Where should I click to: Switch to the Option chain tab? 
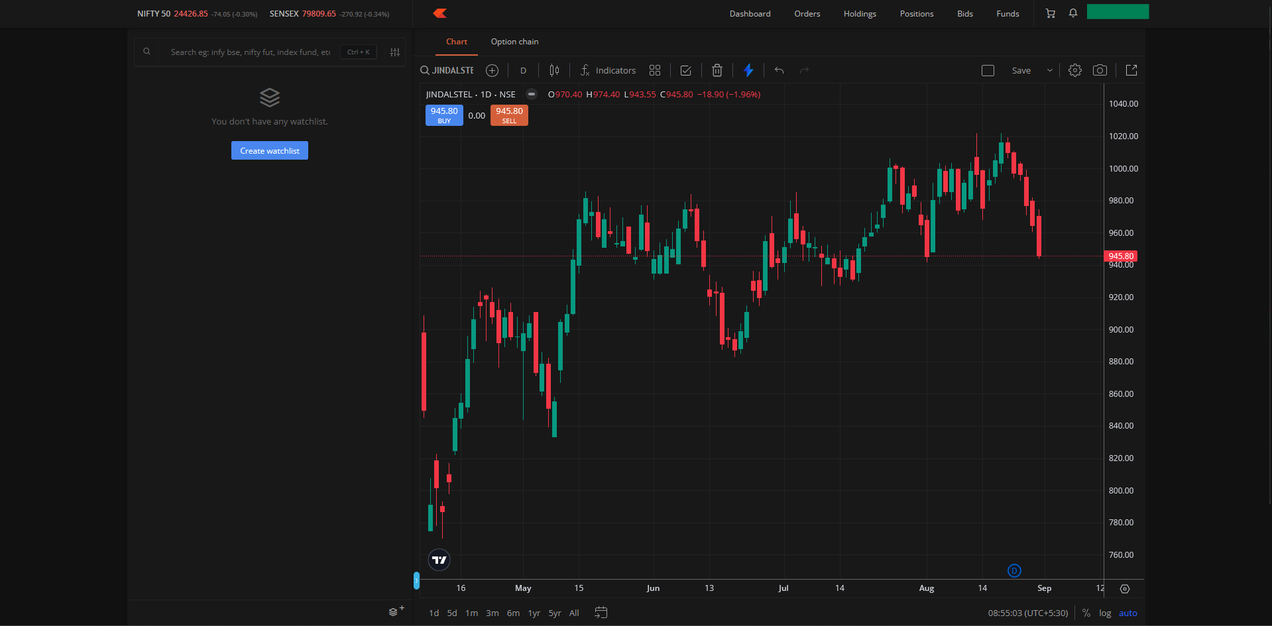pos(514,42)
